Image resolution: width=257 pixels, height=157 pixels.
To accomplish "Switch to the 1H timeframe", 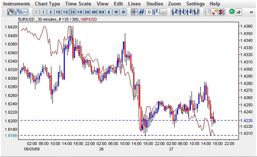I will (80, 12).
